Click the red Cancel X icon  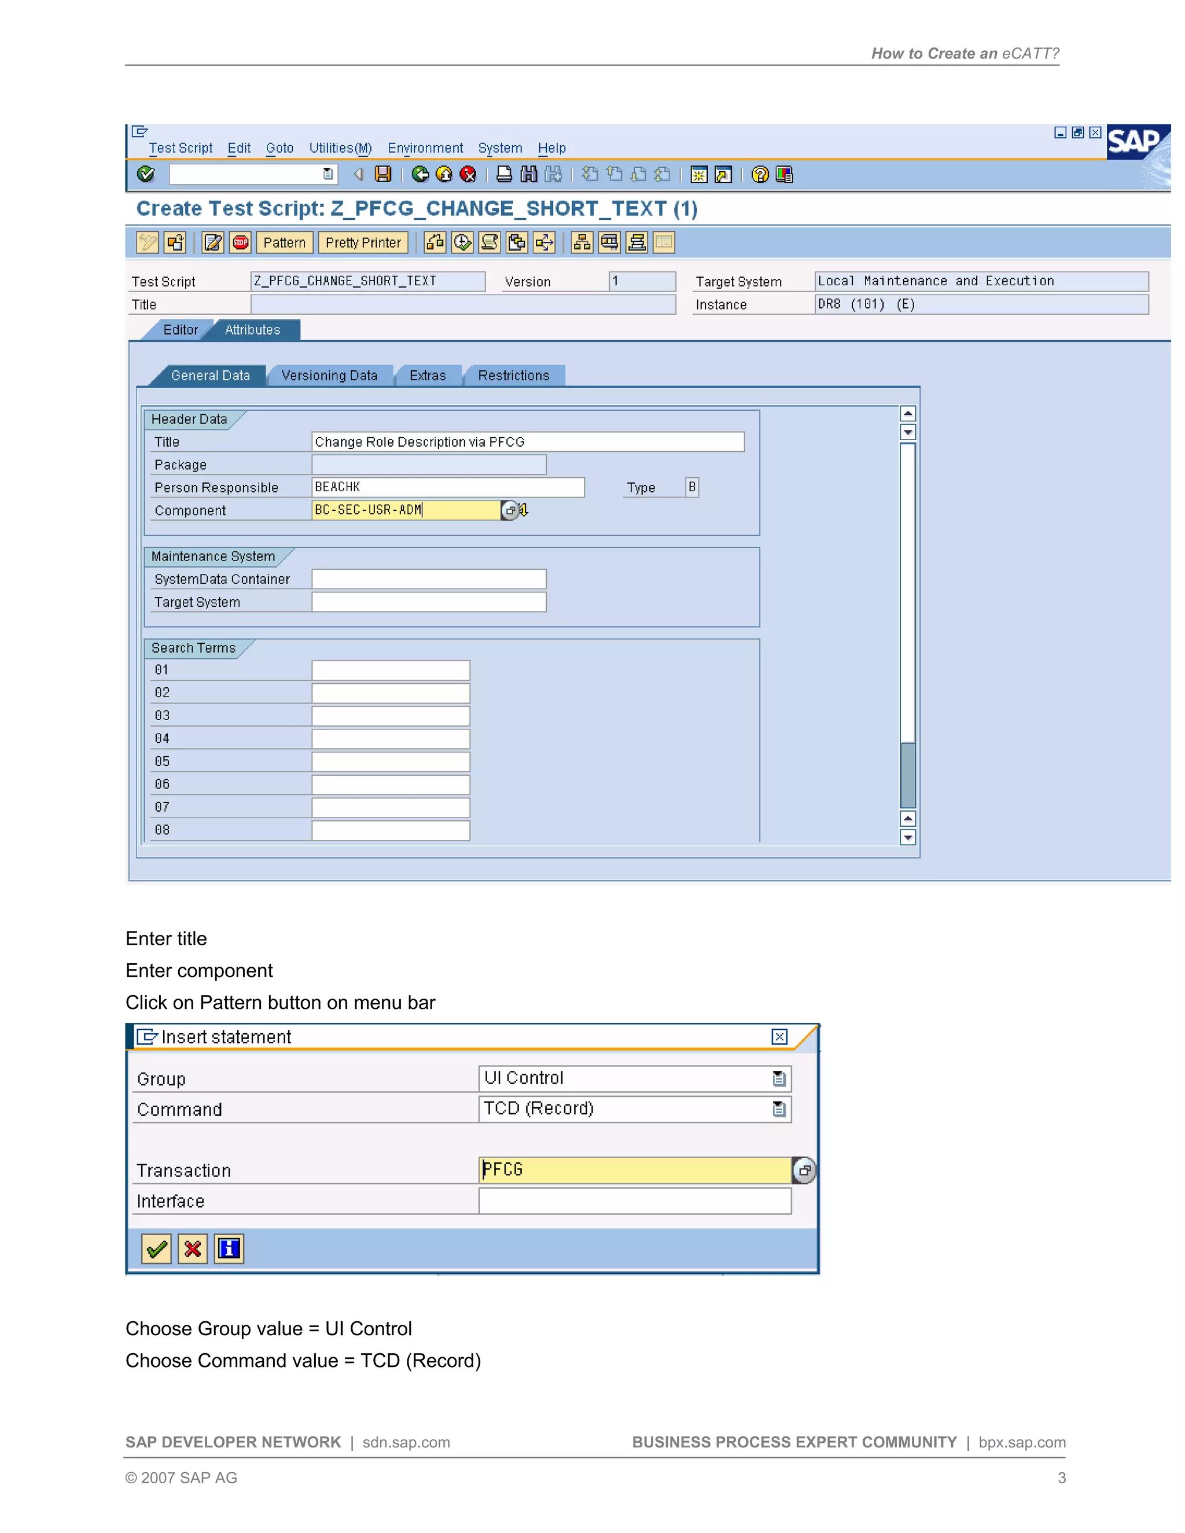tap(468, 174)
